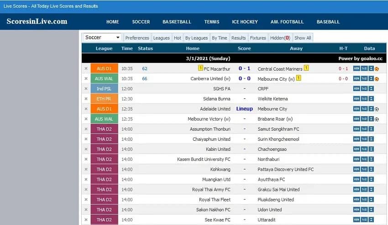Open the Fixtures tab

258,38
